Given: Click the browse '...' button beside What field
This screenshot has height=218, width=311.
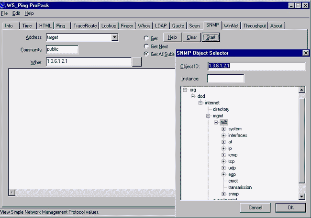Looking at the screenshot, I should point(137,62).
